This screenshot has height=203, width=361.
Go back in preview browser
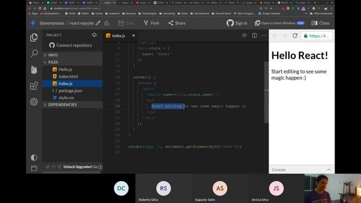click(x=275, y=36)
